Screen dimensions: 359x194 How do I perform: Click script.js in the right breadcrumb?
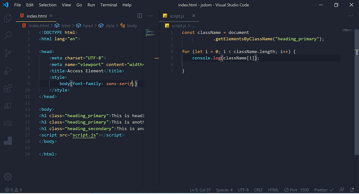(178, 26)
